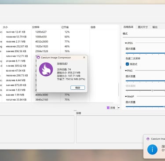
Task: Click the 77% saved value in 4032x2600 row
Action: [67, 42]
